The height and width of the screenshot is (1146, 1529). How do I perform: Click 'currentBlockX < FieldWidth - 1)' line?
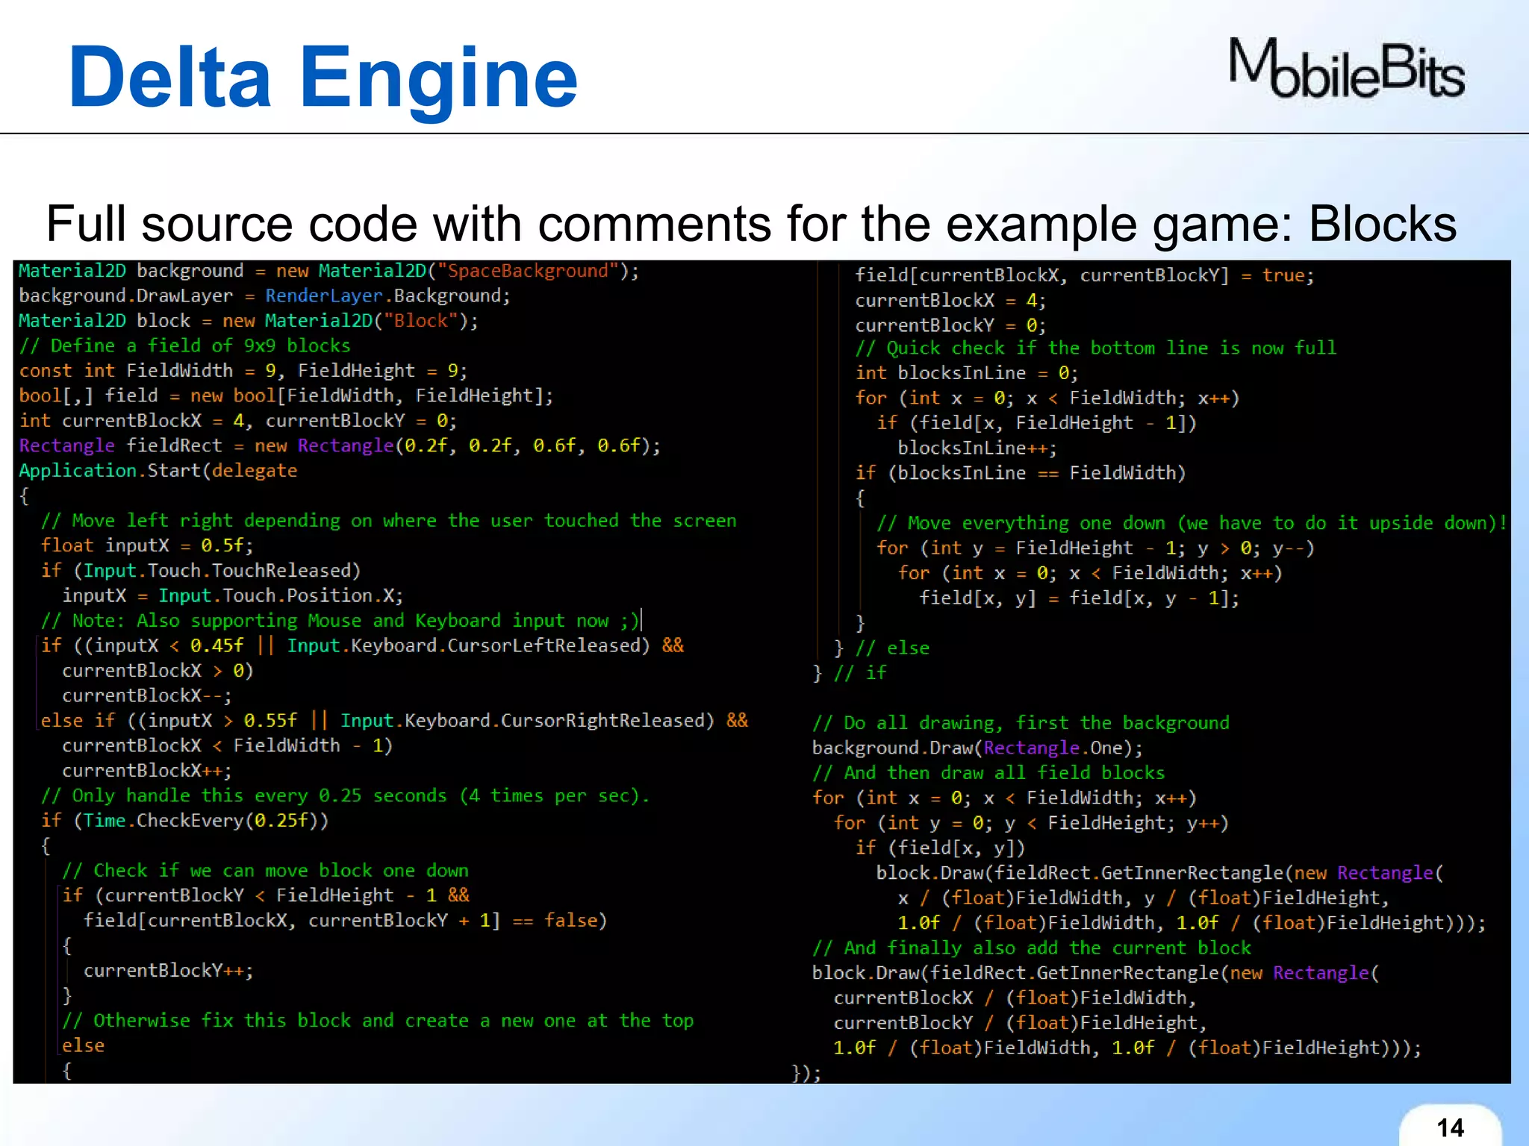point(227,745)
